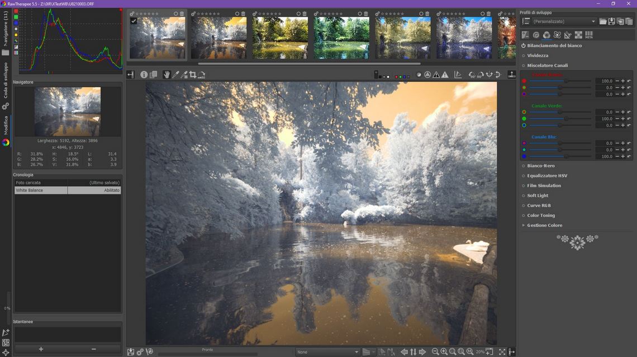
Task: Expand the Bianco-Nero section
Action: point(540,166)
